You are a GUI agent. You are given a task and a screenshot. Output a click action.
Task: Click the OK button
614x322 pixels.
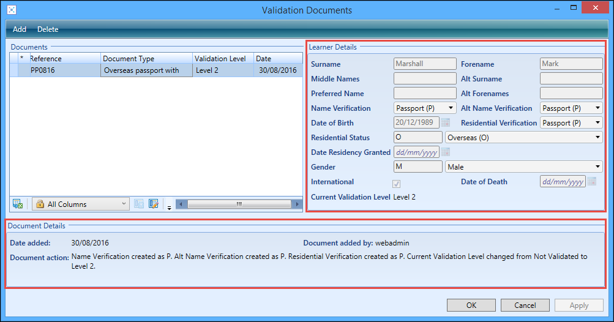471,305
